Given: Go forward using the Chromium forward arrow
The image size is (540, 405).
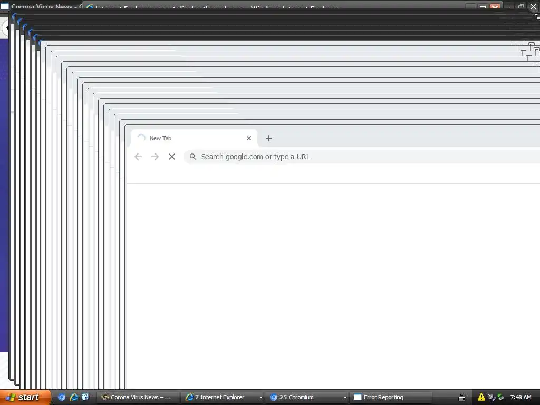Looking at the screenshot, I should pos(155,157).
